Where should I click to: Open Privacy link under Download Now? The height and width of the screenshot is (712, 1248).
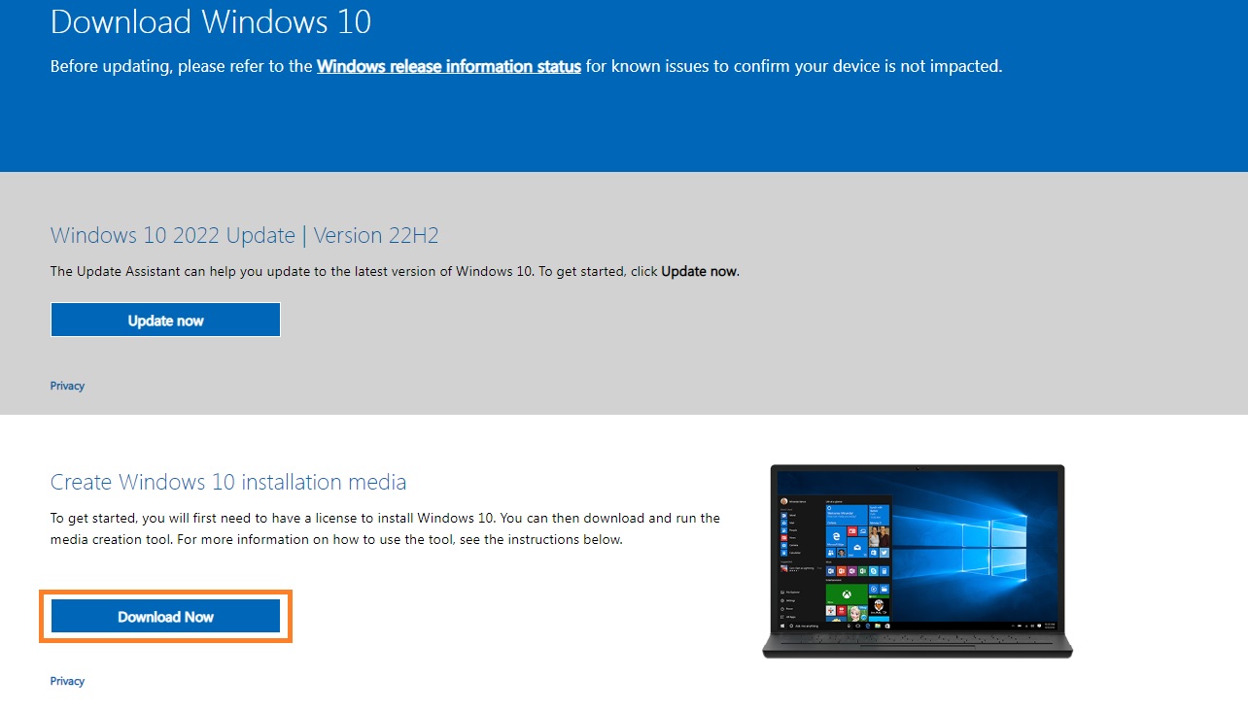67,681
